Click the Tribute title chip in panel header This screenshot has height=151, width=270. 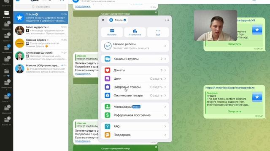click(118, 20)
